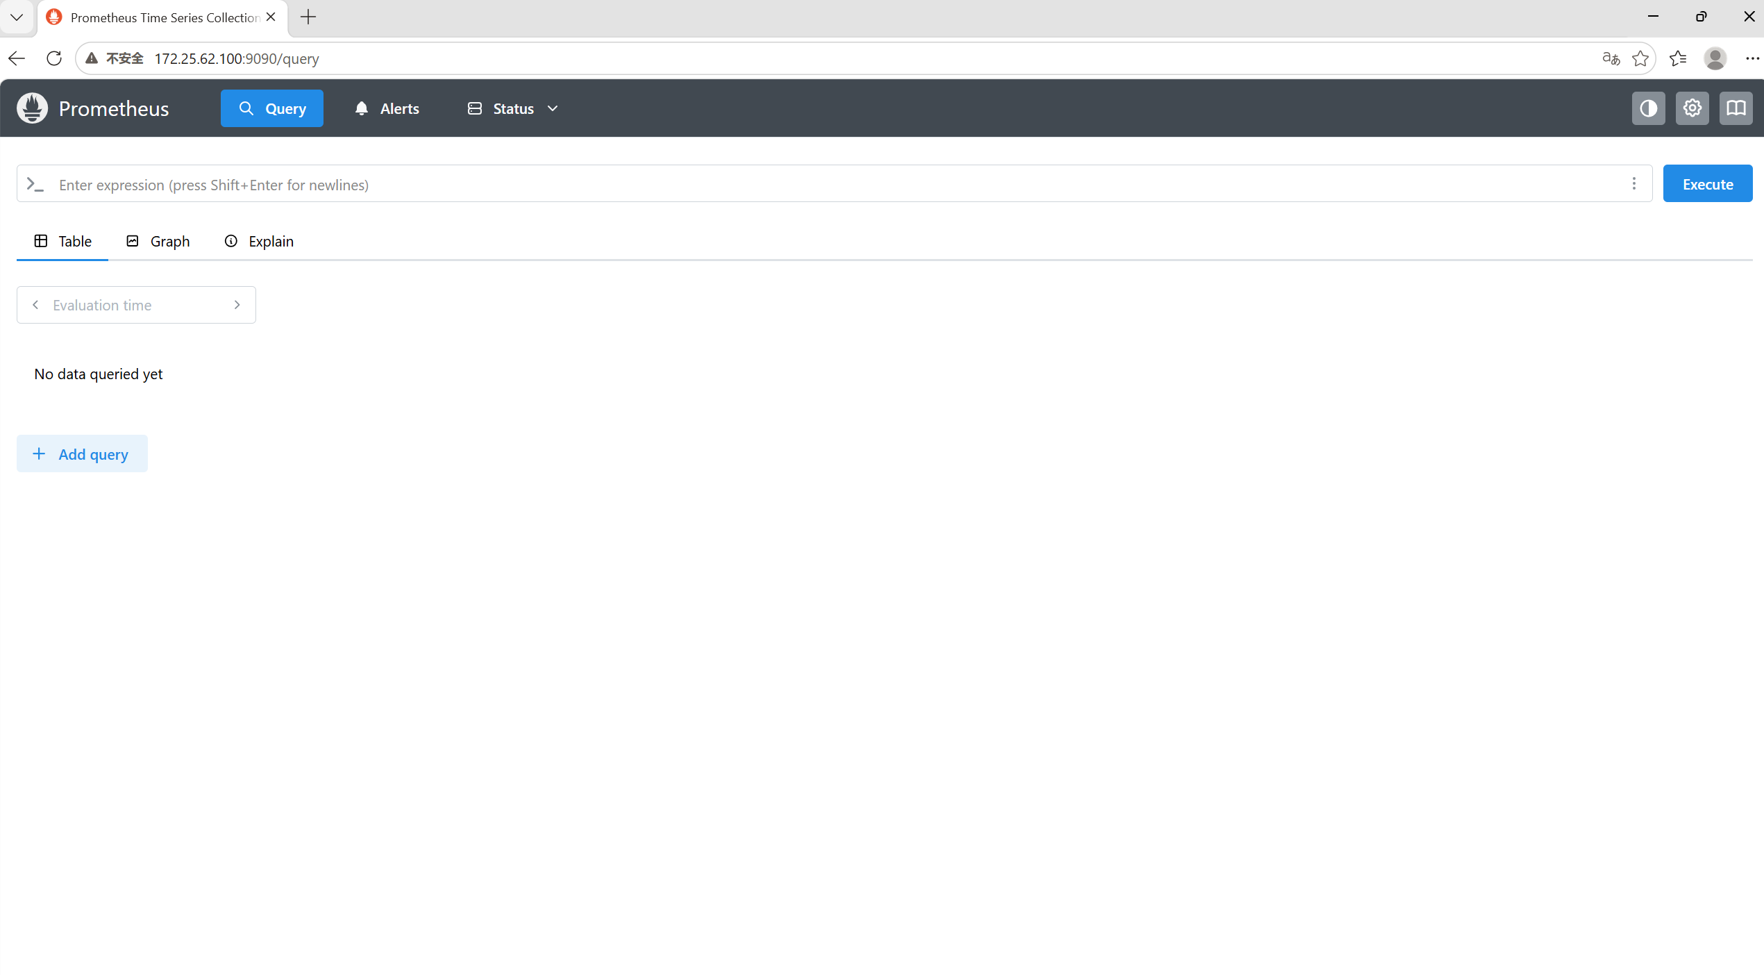
Task: Expand the Status menu
Action: tap(513, 108)
